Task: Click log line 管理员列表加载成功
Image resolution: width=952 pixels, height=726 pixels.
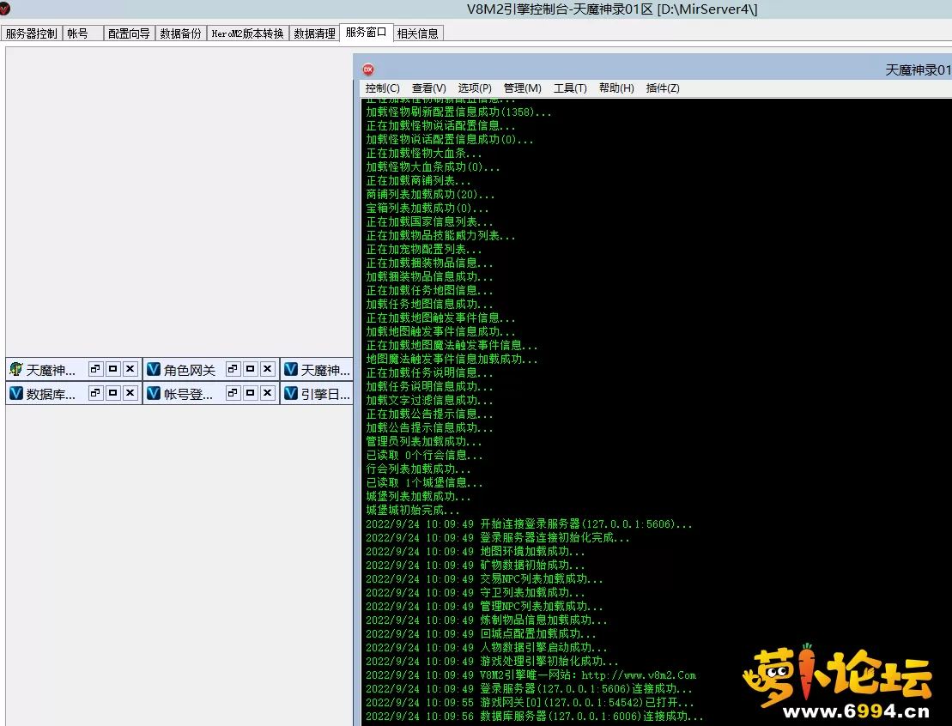Action: 424,442
